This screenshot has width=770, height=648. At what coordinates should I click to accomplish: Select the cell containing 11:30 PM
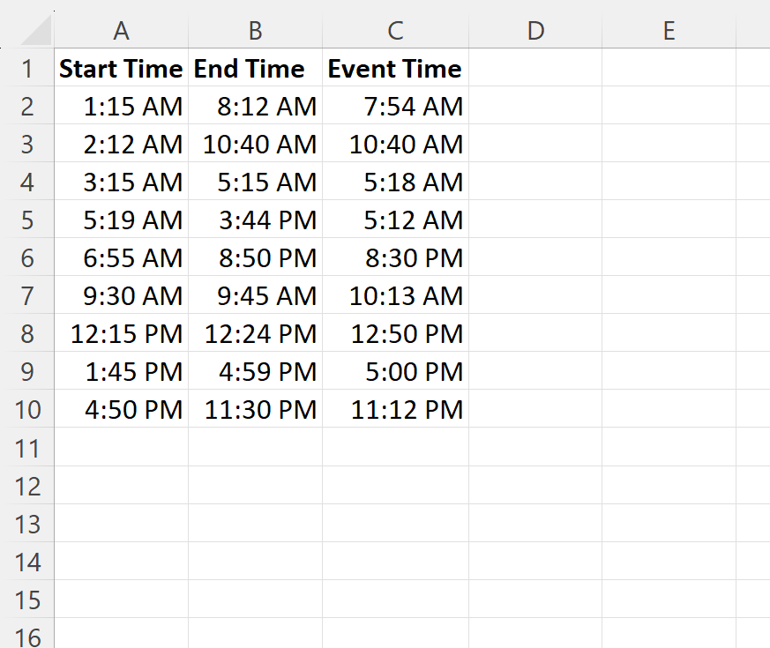pyautogui.click(x=255, y=409)
